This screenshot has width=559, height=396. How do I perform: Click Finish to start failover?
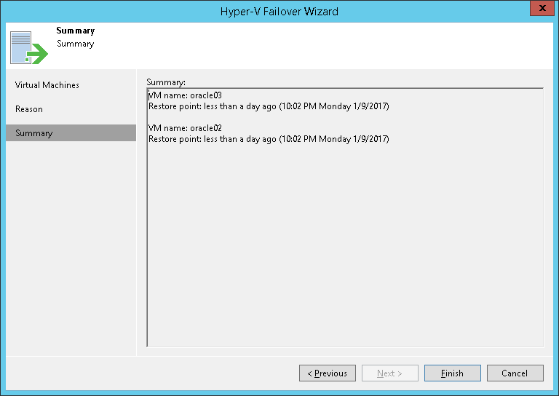(x=452, y=373)
